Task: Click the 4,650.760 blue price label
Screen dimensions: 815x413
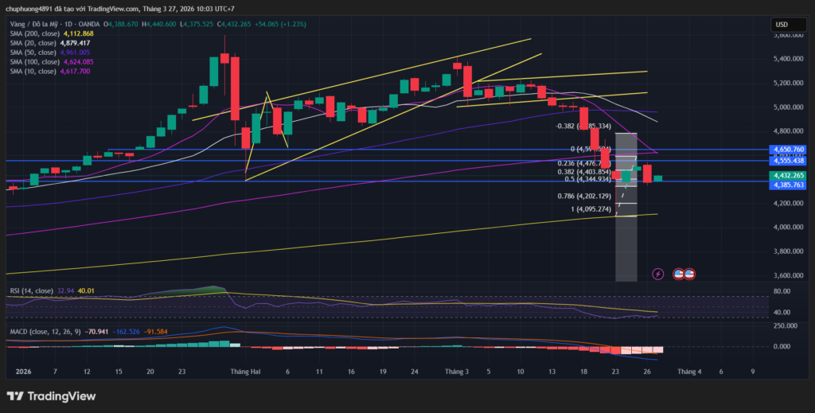Action: pos(789,149)
